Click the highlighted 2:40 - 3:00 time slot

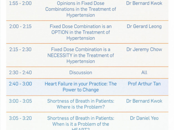[20, 84]
